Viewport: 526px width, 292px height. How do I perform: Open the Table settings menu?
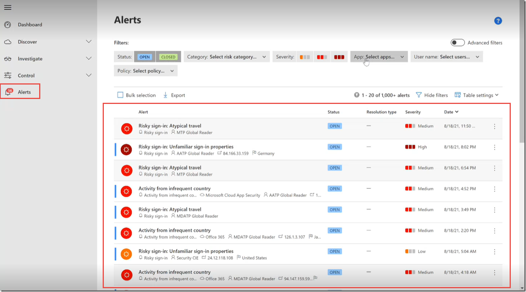(x=476, y=95)
